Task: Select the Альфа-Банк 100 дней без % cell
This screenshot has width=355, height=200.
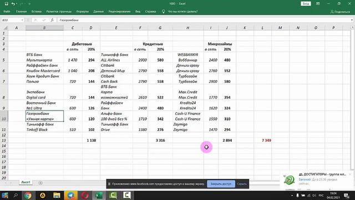Action: coord(116,116)
